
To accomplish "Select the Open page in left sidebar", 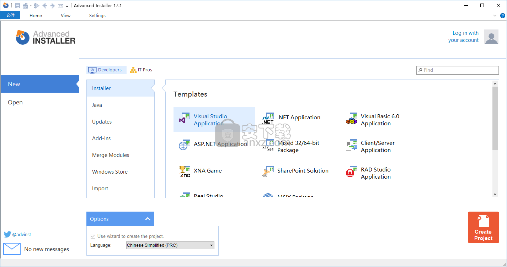I will pos(39,102).
